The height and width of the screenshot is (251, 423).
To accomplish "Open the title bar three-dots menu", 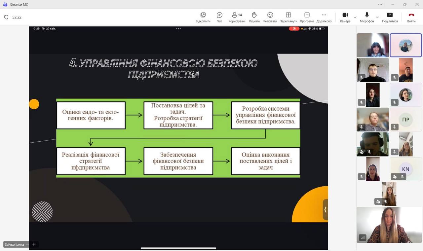I will point(380,4).
